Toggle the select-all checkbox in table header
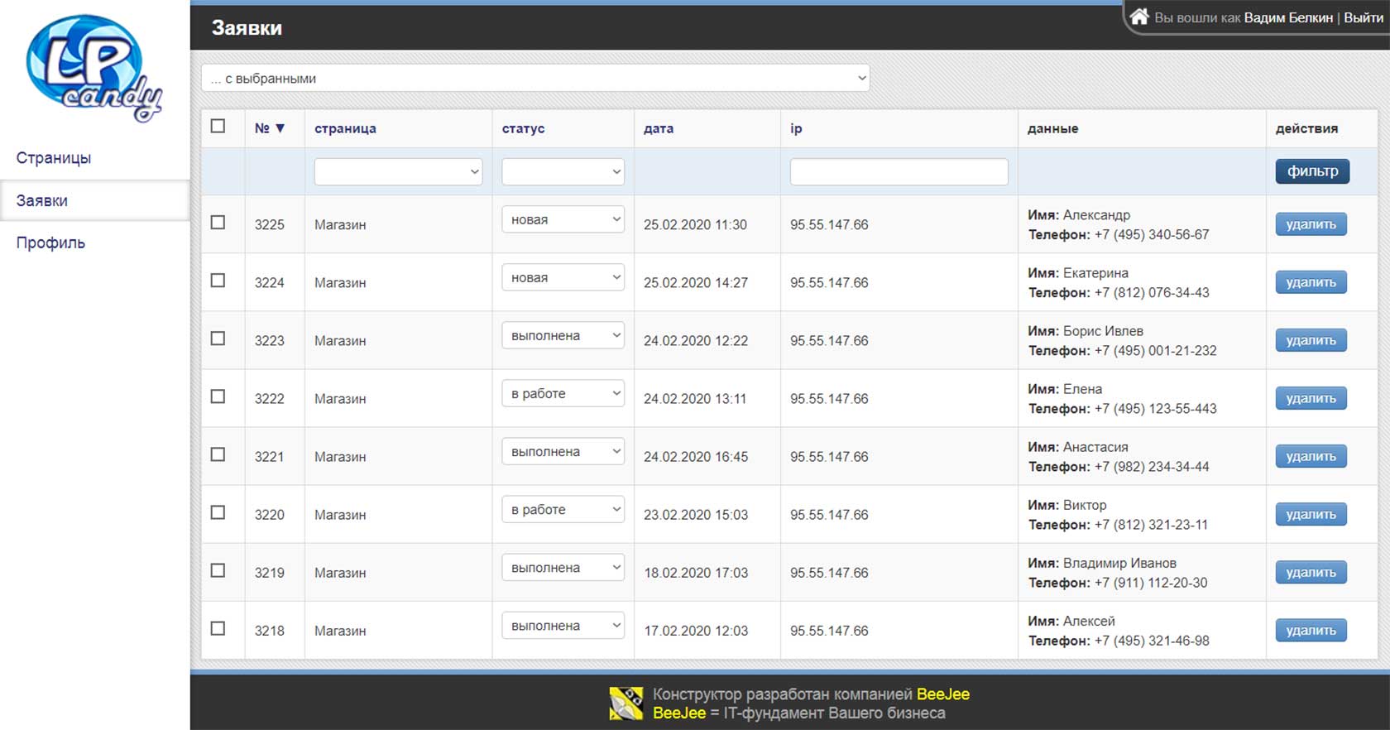Viewport: 1390px width, 730px height. 218,126
